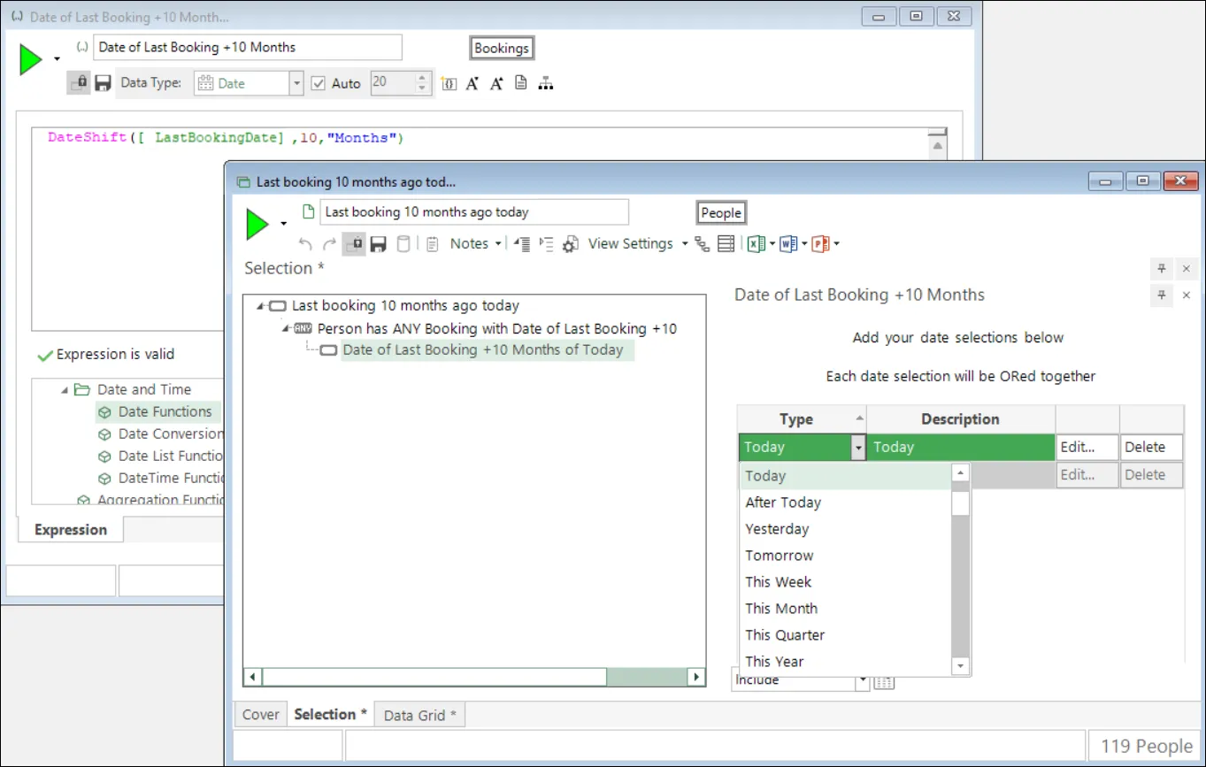Click the table grid icon in selection toolbar
The image size is (1206, 767).
click(726, 244)
